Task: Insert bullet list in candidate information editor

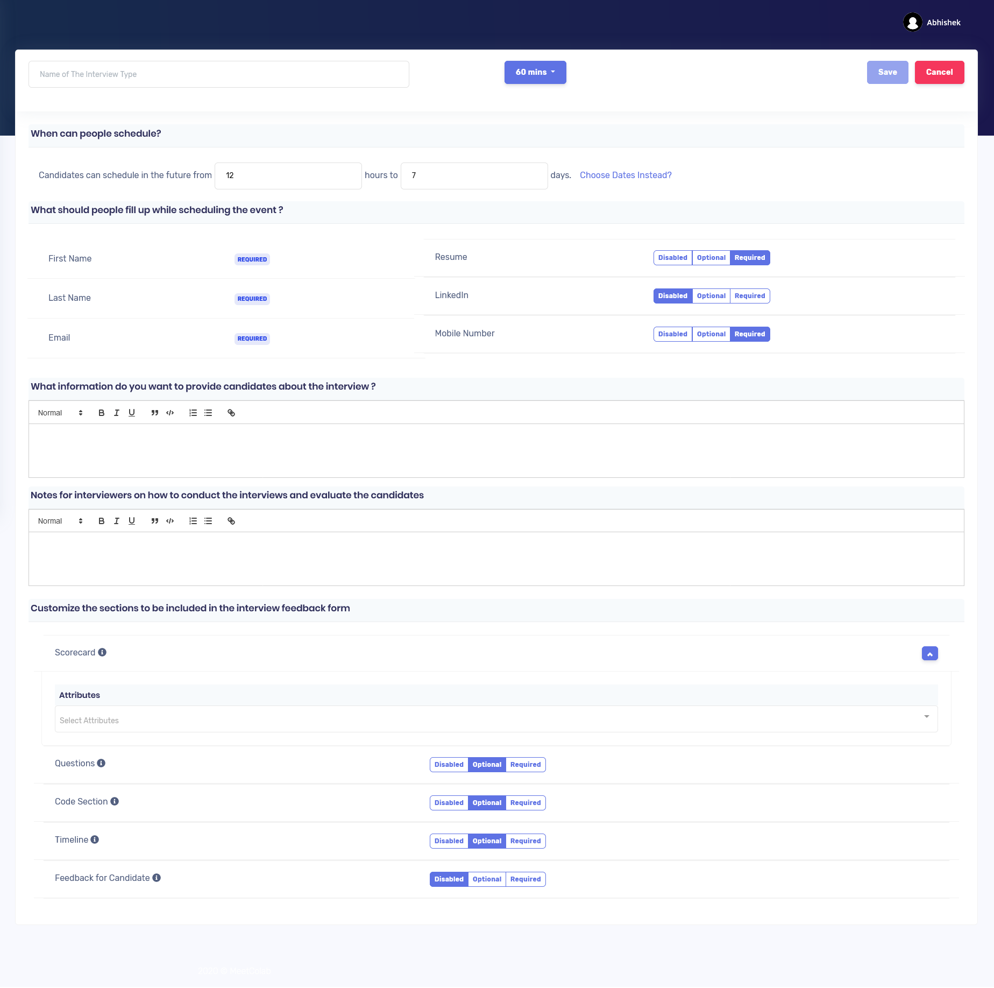Action: click(x=208, y=413)
